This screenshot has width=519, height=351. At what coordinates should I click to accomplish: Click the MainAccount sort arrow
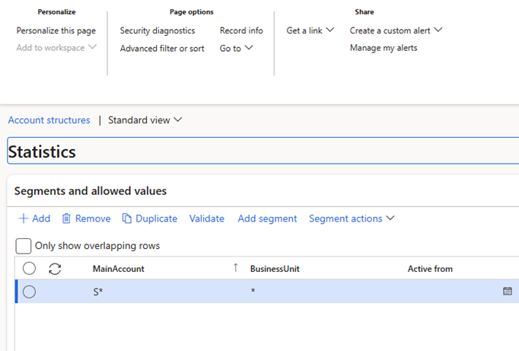235,267
